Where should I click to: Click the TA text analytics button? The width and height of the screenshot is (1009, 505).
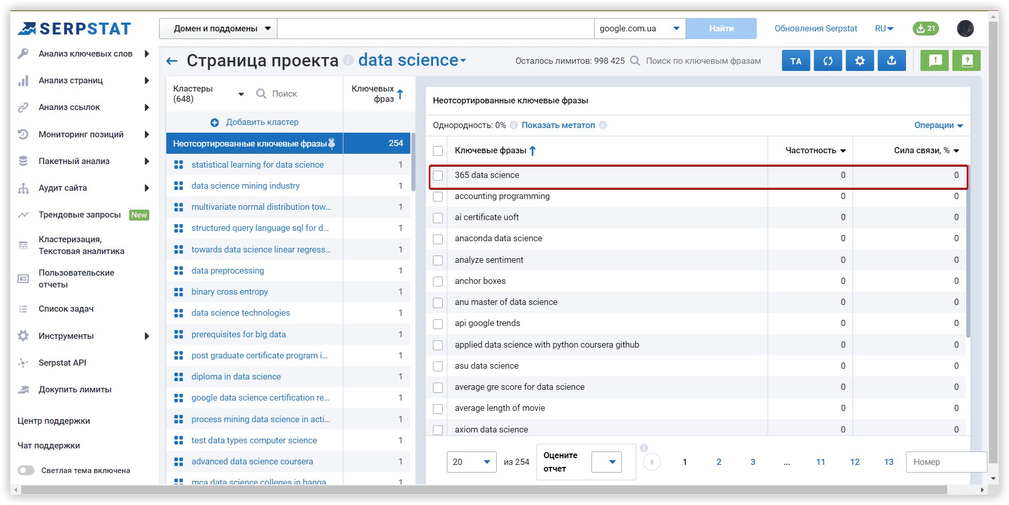[x=795, y=61]
